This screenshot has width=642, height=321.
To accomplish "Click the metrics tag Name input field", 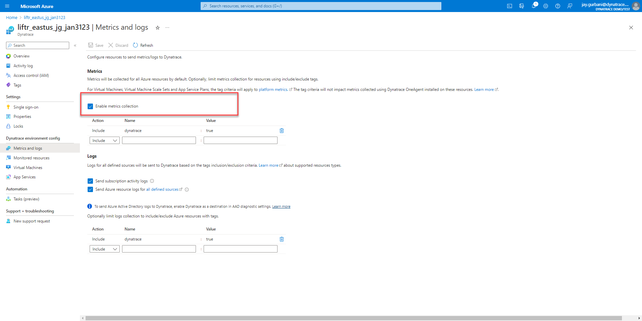I will 159,141.
